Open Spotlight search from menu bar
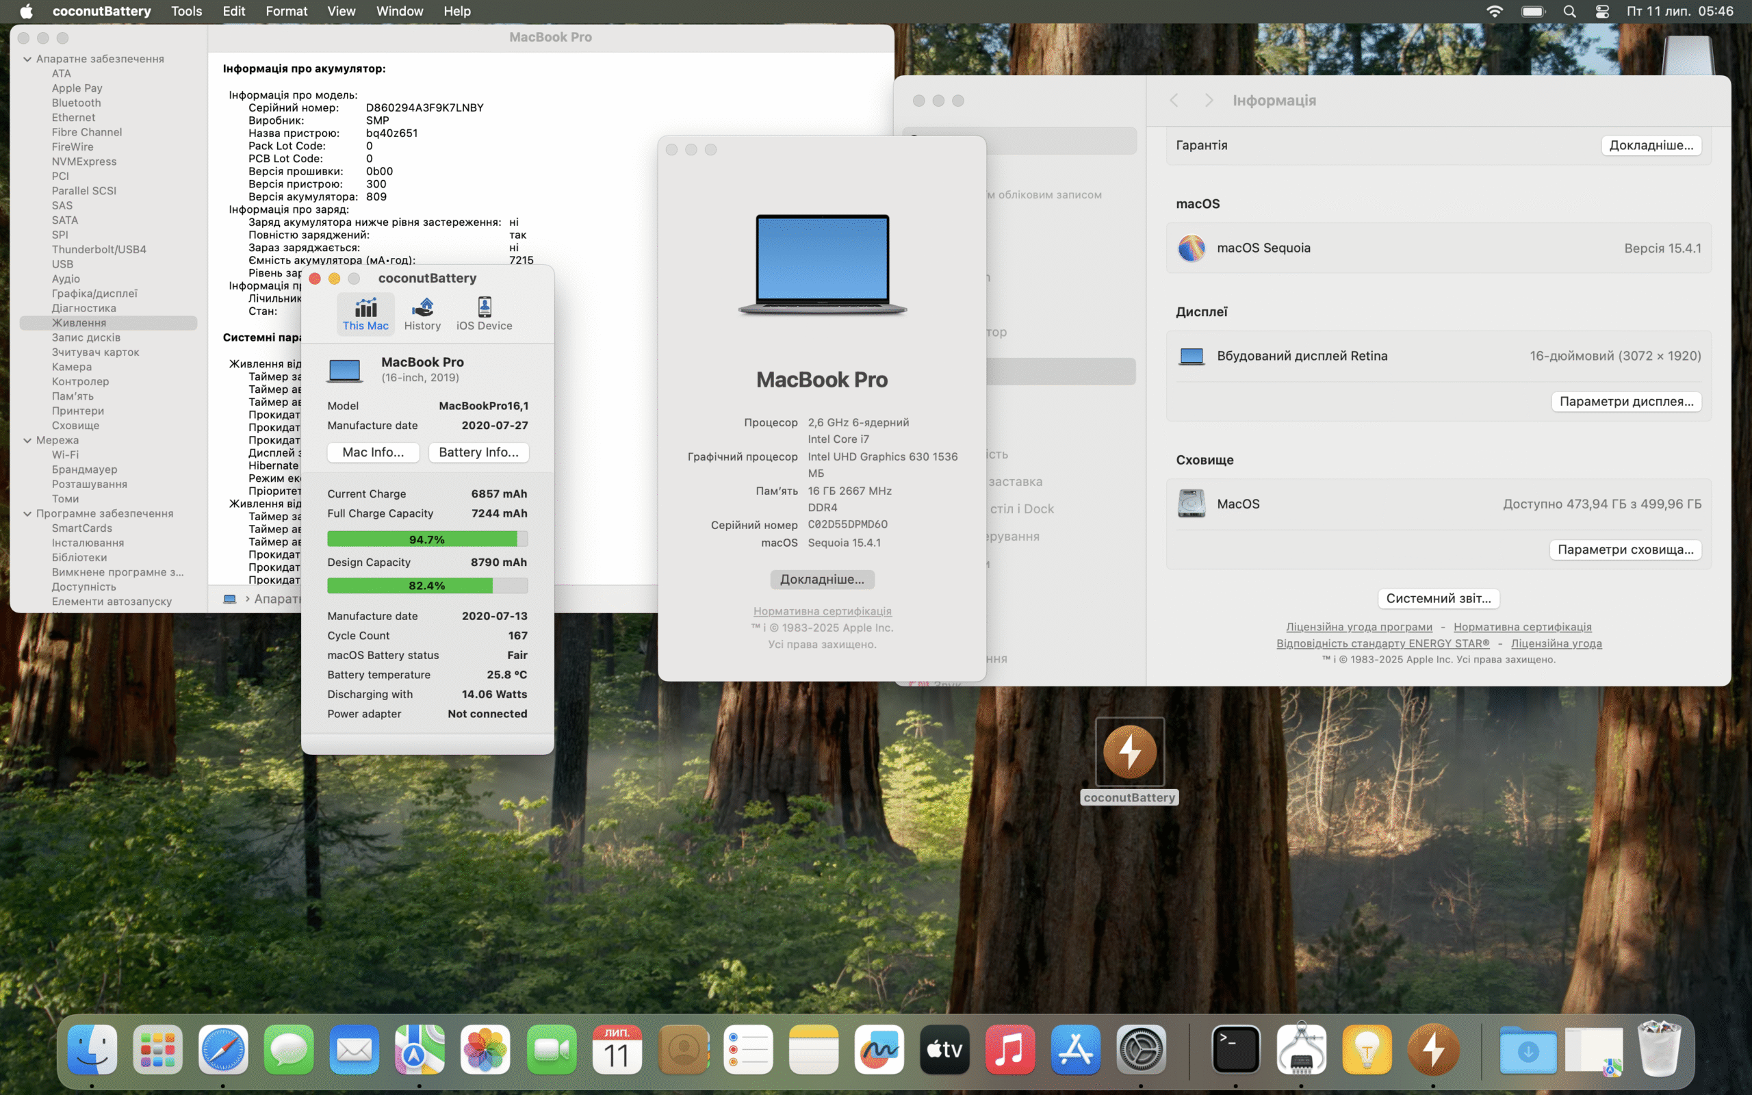The height and width of the screenshot is (1095, 1752). click(x=1569, y=11)
